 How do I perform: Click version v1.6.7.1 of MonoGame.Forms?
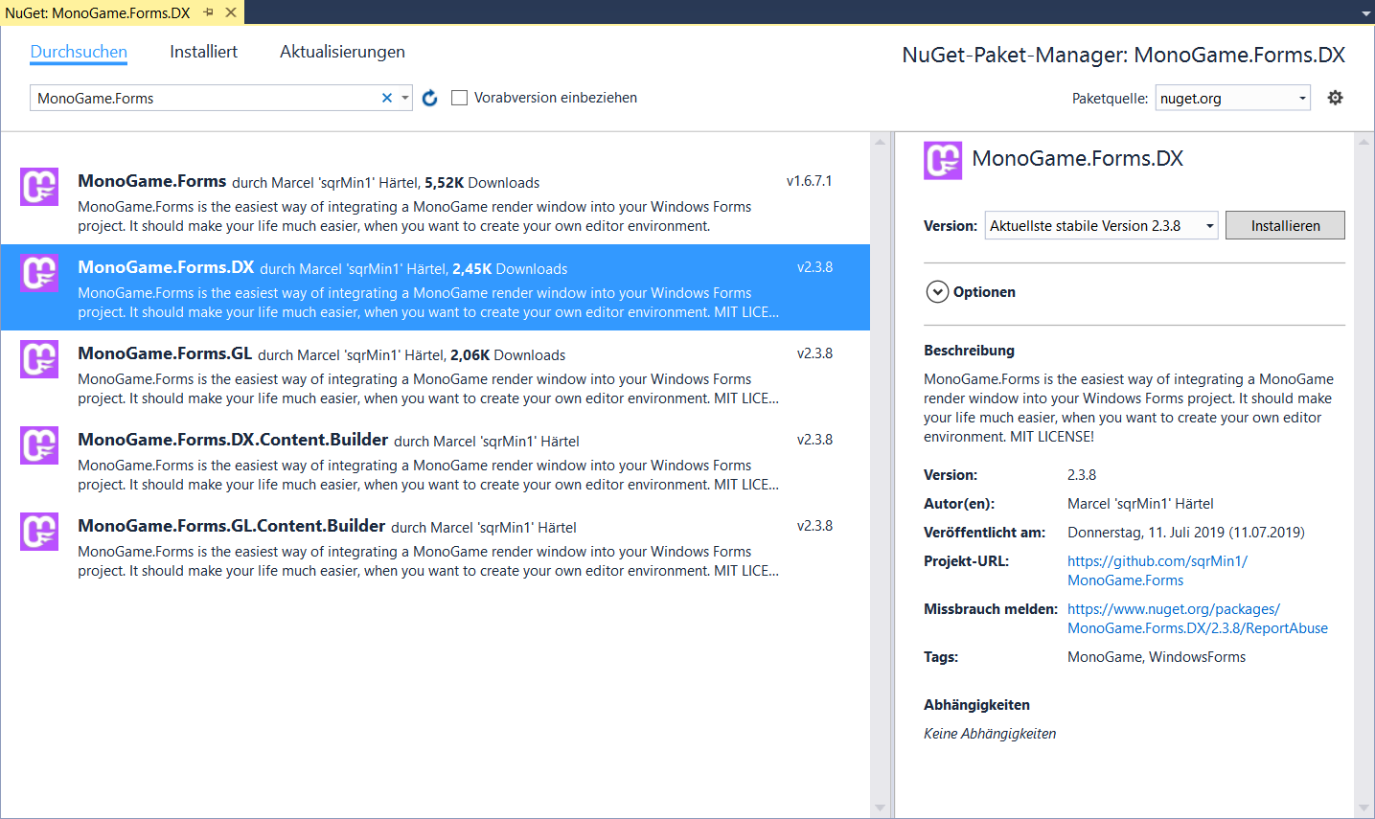pos(810,181)
